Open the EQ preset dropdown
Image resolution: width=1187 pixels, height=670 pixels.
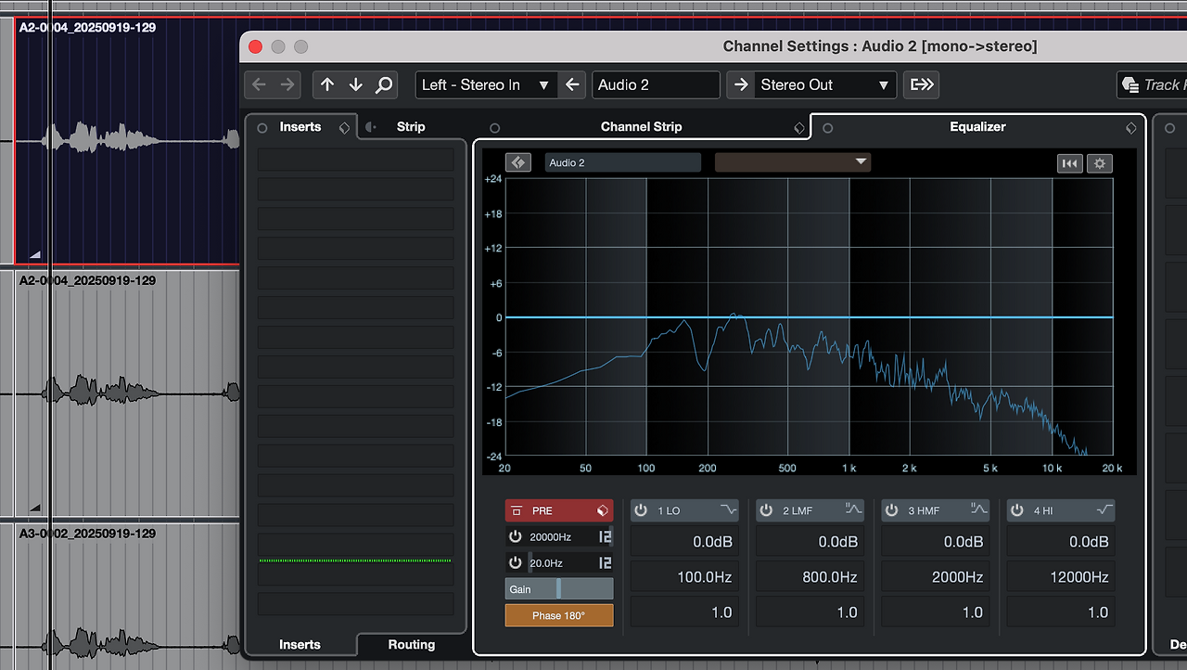[793, 162]
